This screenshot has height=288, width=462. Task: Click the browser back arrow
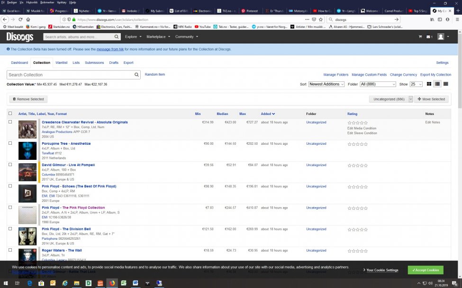click(5, 19)
